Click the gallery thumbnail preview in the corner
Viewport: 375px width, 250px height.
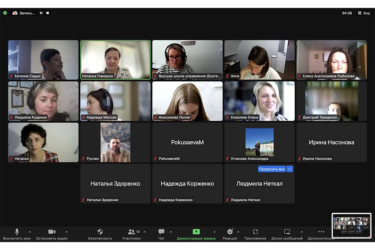pyautogui.click(x=351, y=225)
